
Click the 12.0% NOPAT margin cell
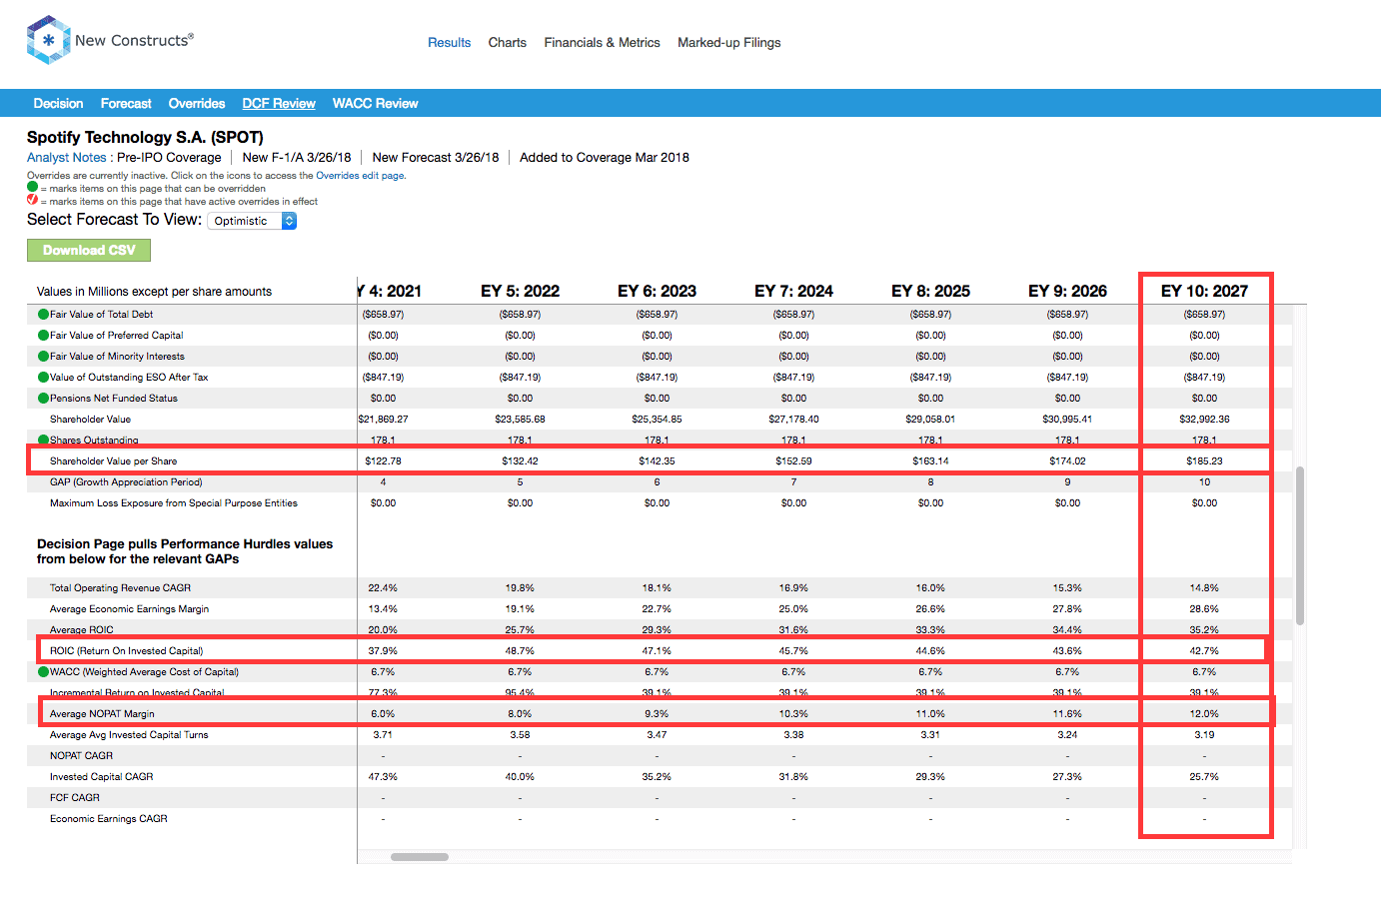(1204, 713)
